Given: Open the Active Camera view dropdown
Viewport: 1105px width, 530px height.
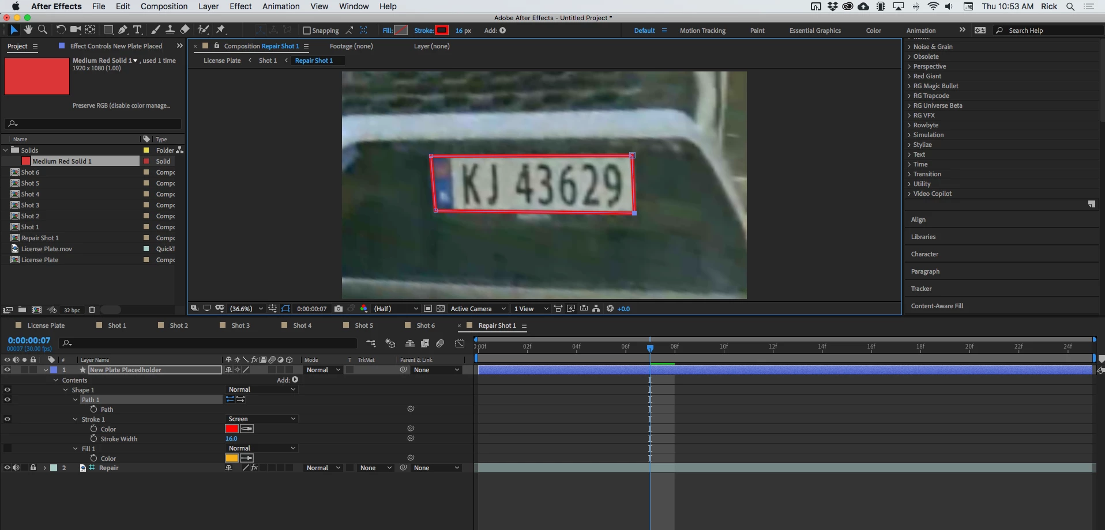Looking at the screenshot, I should [x=478, y=309].
